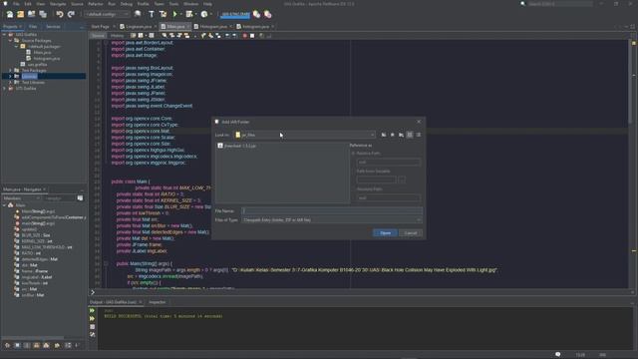The width and height of the screenshot is (638, 359).
Task: Click the Create New Folder dialog icon
Action: pos(401,135)
